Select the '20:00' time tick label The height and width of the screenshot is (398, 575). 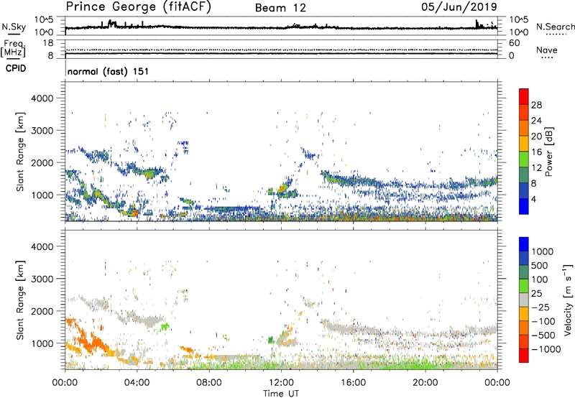425,383
